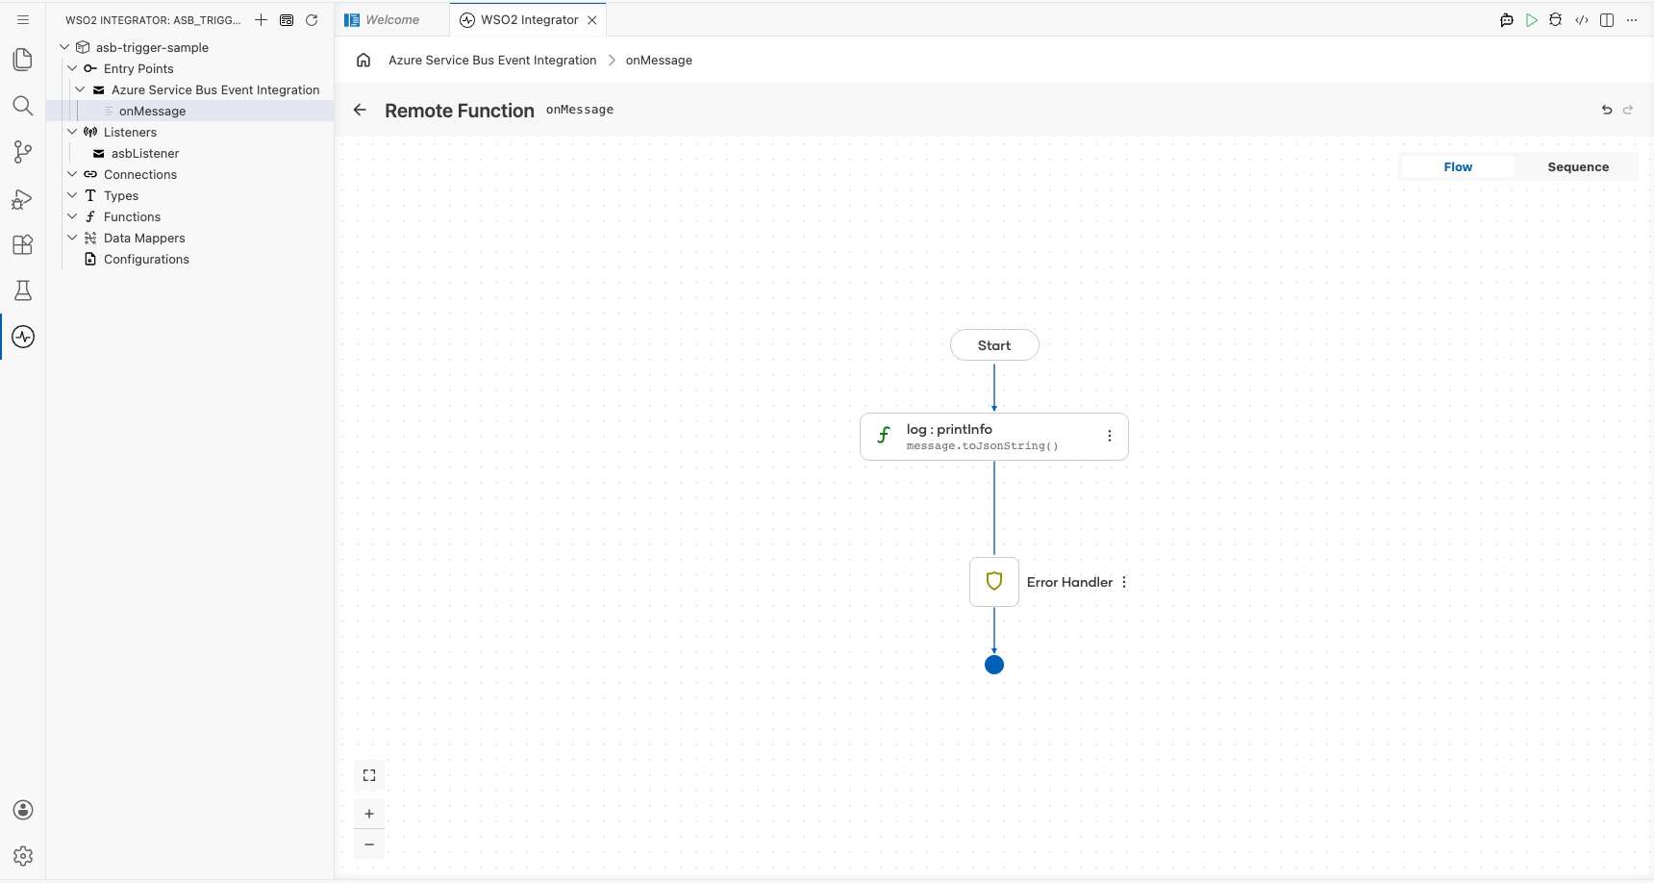Open the hamburger application menu
Image resolution: width=1654 pixels, height=883 pixels.
click(23, 19)
